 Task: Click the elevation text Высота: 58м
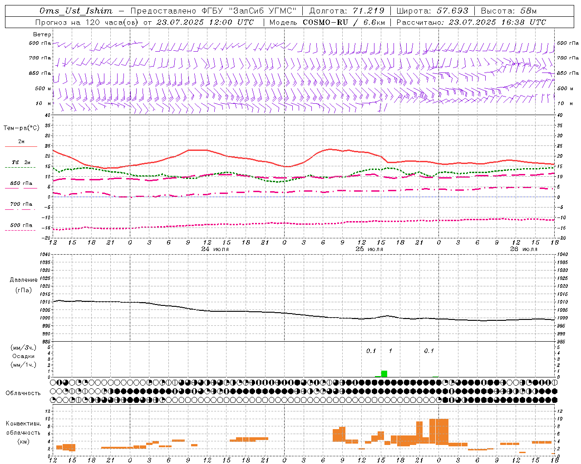(x=509, y=11)
